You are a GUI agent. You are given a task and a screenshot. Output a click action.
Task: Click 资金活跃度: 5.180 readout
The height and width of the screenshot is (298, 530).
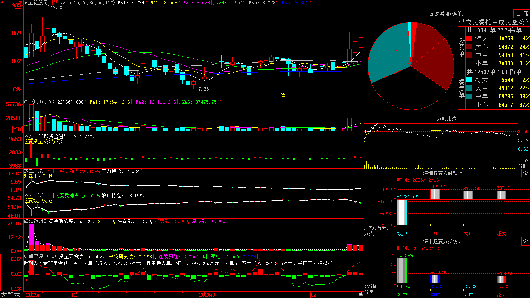click(71, 221)
